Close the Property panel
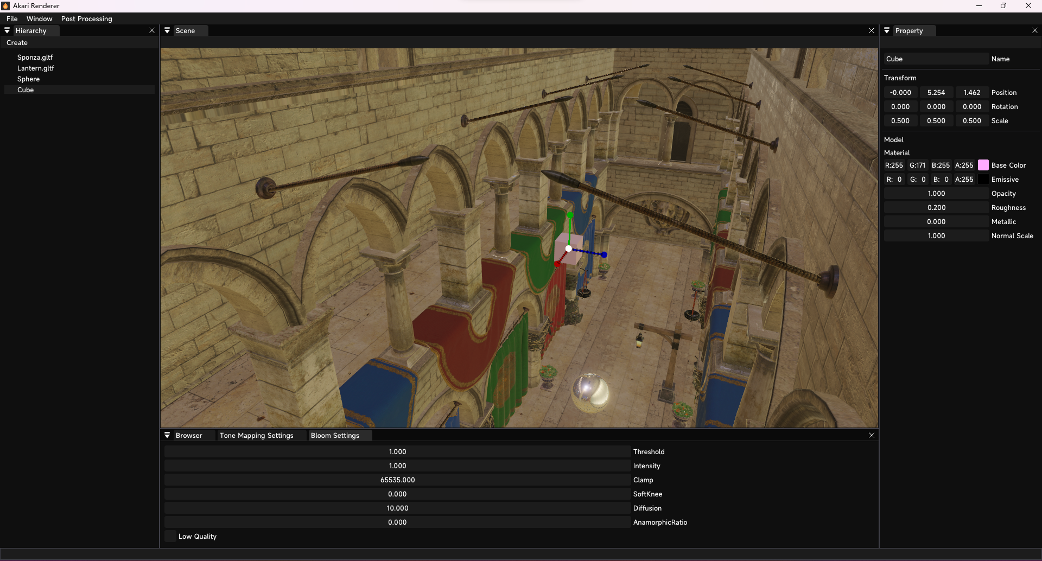The height and width of the screenshot is (561, 1042). tap(1035, 30)
